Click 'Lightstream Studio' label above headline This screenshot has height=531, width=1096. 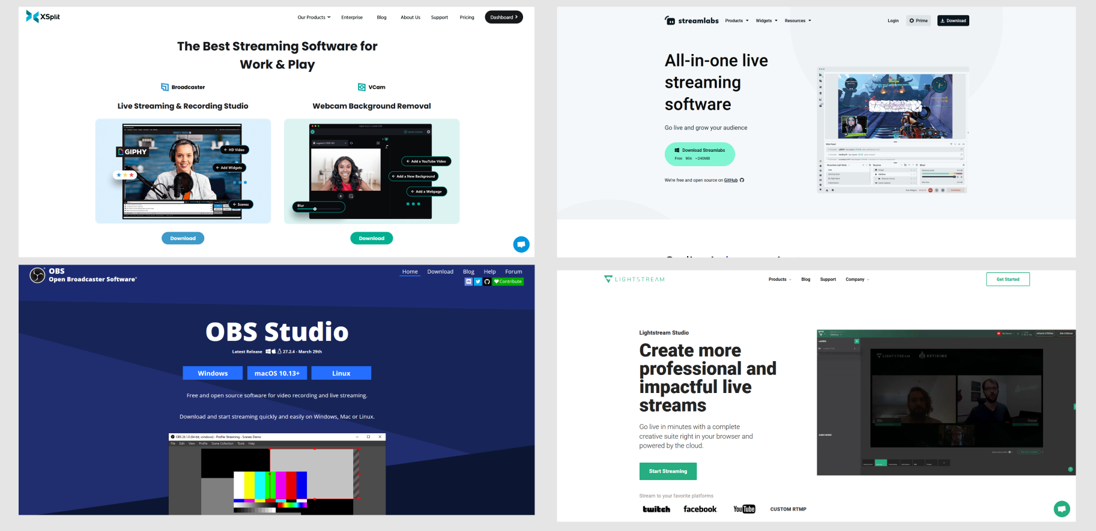click(x=664, y=332)
